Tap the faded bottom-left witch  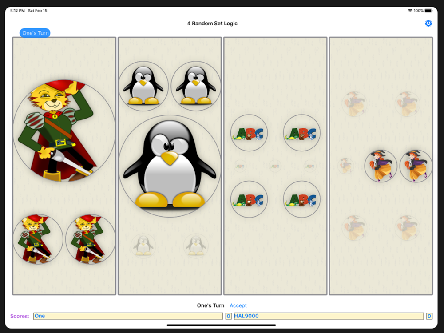click(x=354, y=228)
